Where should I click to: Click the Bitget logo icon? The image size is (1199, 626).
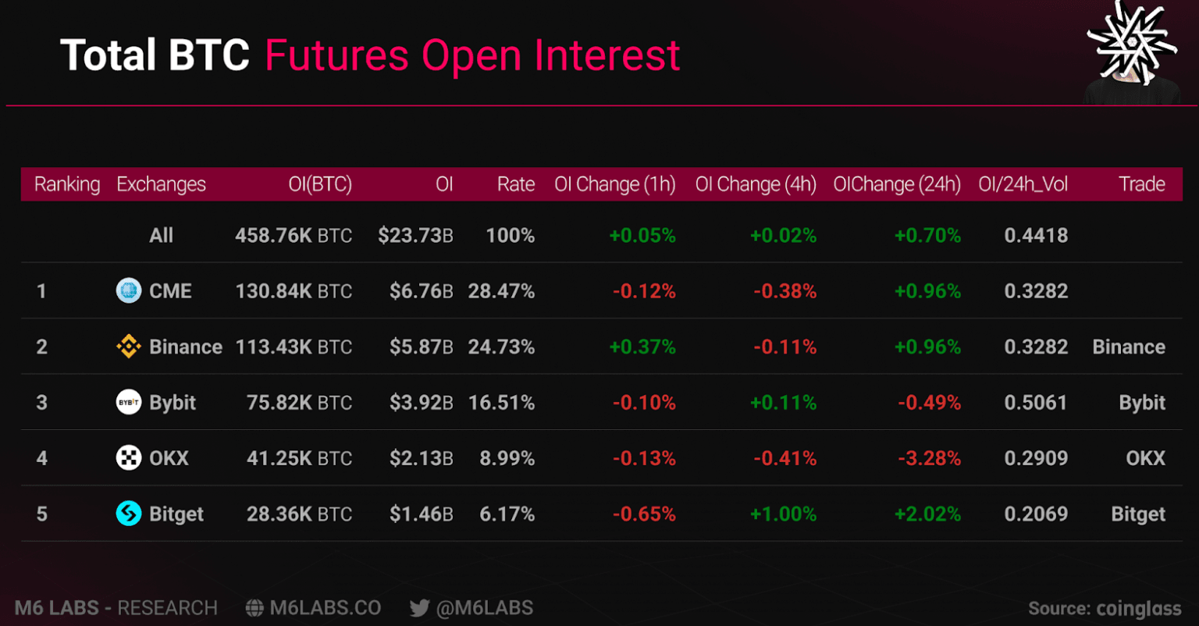(129, 514)
